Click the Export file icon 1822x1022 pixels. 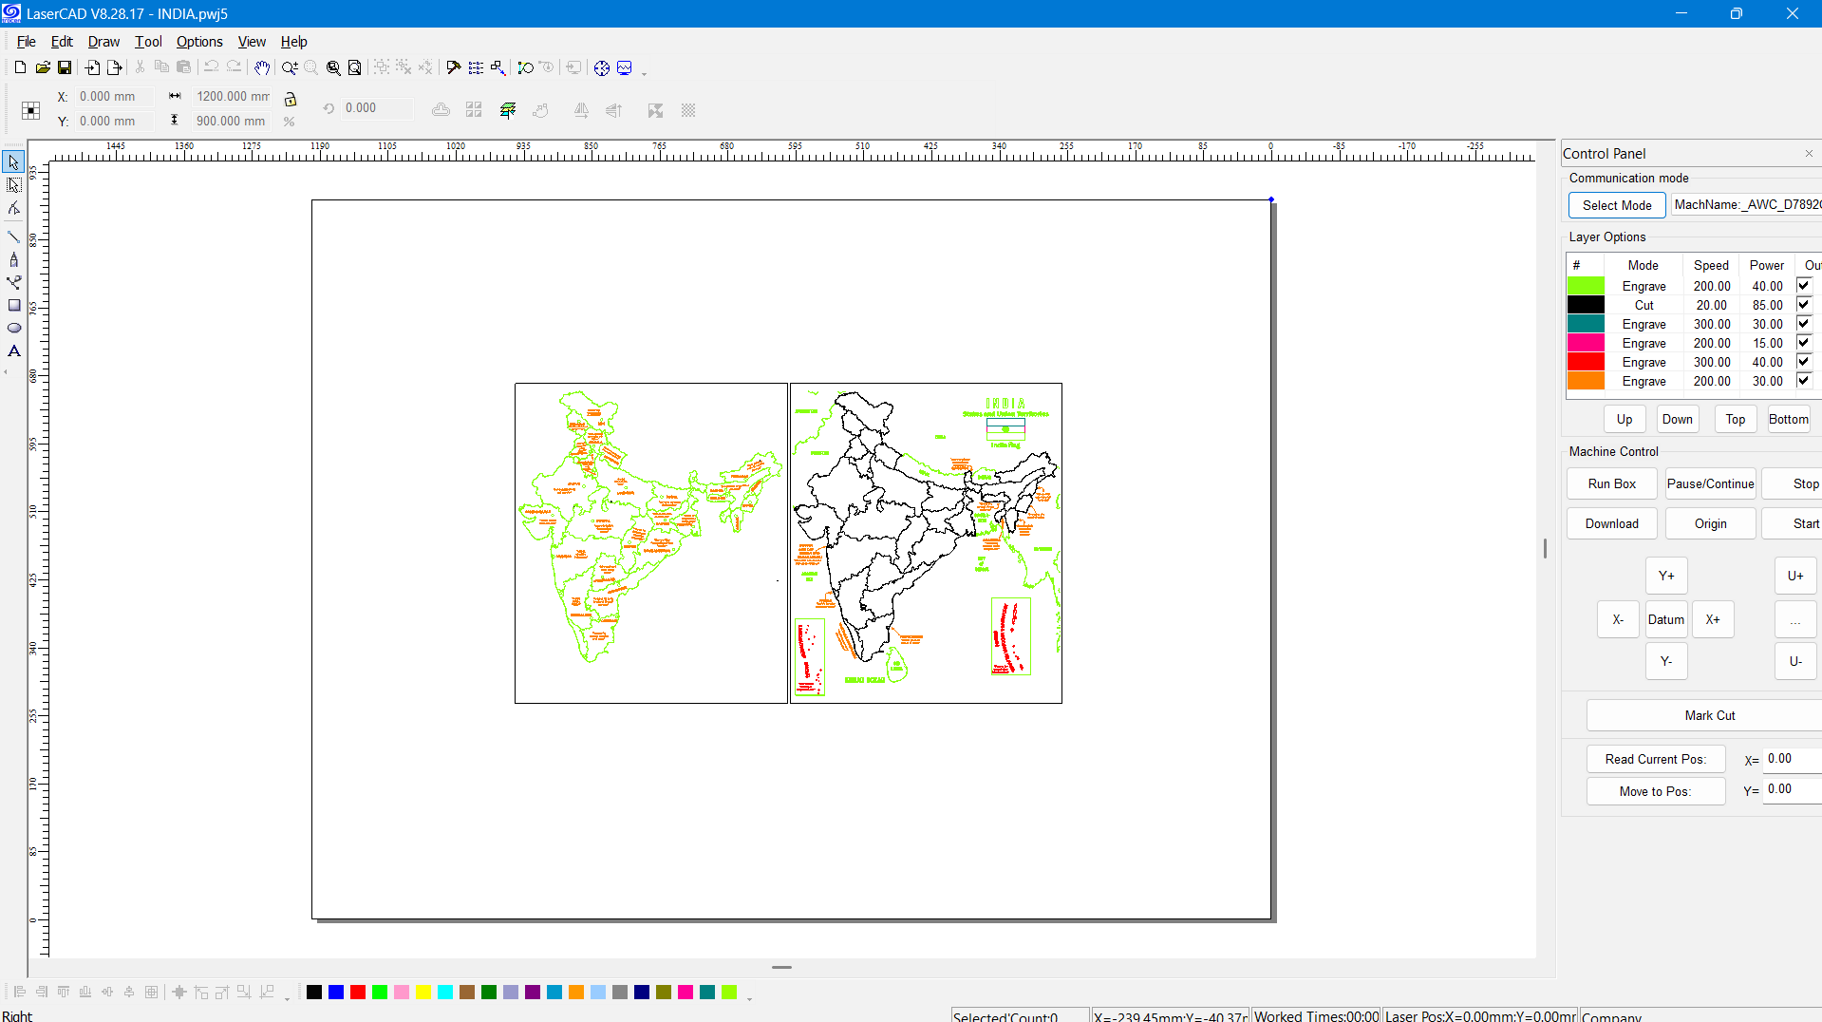point(115,67)
